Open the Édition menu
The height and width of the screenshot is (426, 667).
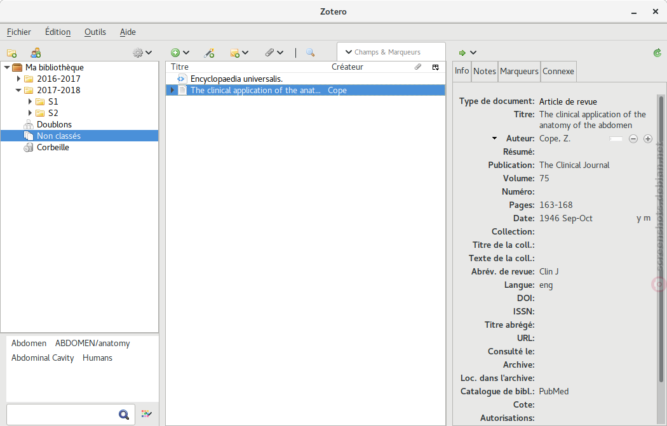coord(58,32)
